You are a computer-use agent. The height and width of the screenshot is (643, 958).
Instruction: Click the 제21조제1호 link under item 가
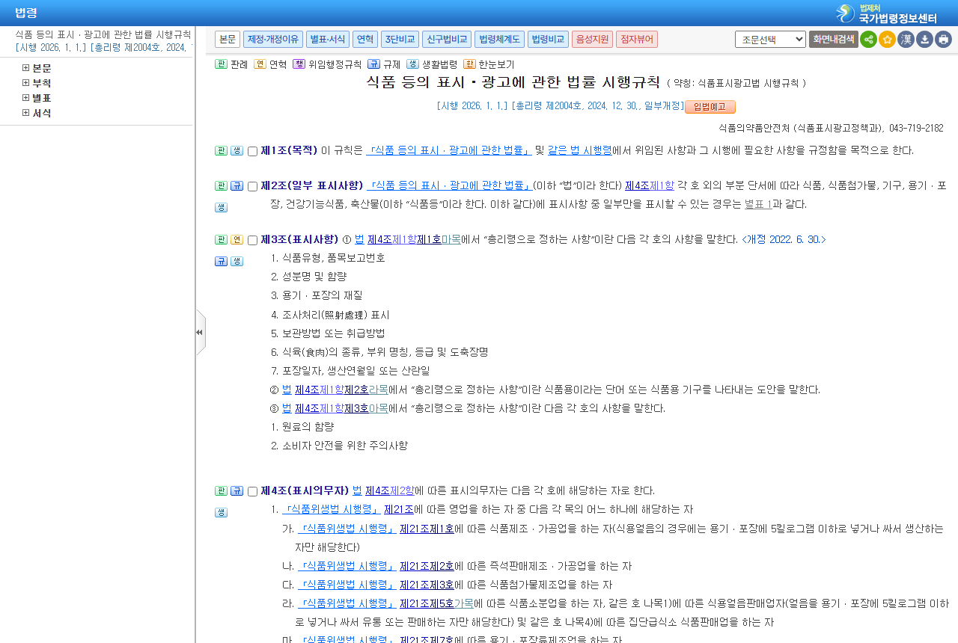tap(427, 529)
